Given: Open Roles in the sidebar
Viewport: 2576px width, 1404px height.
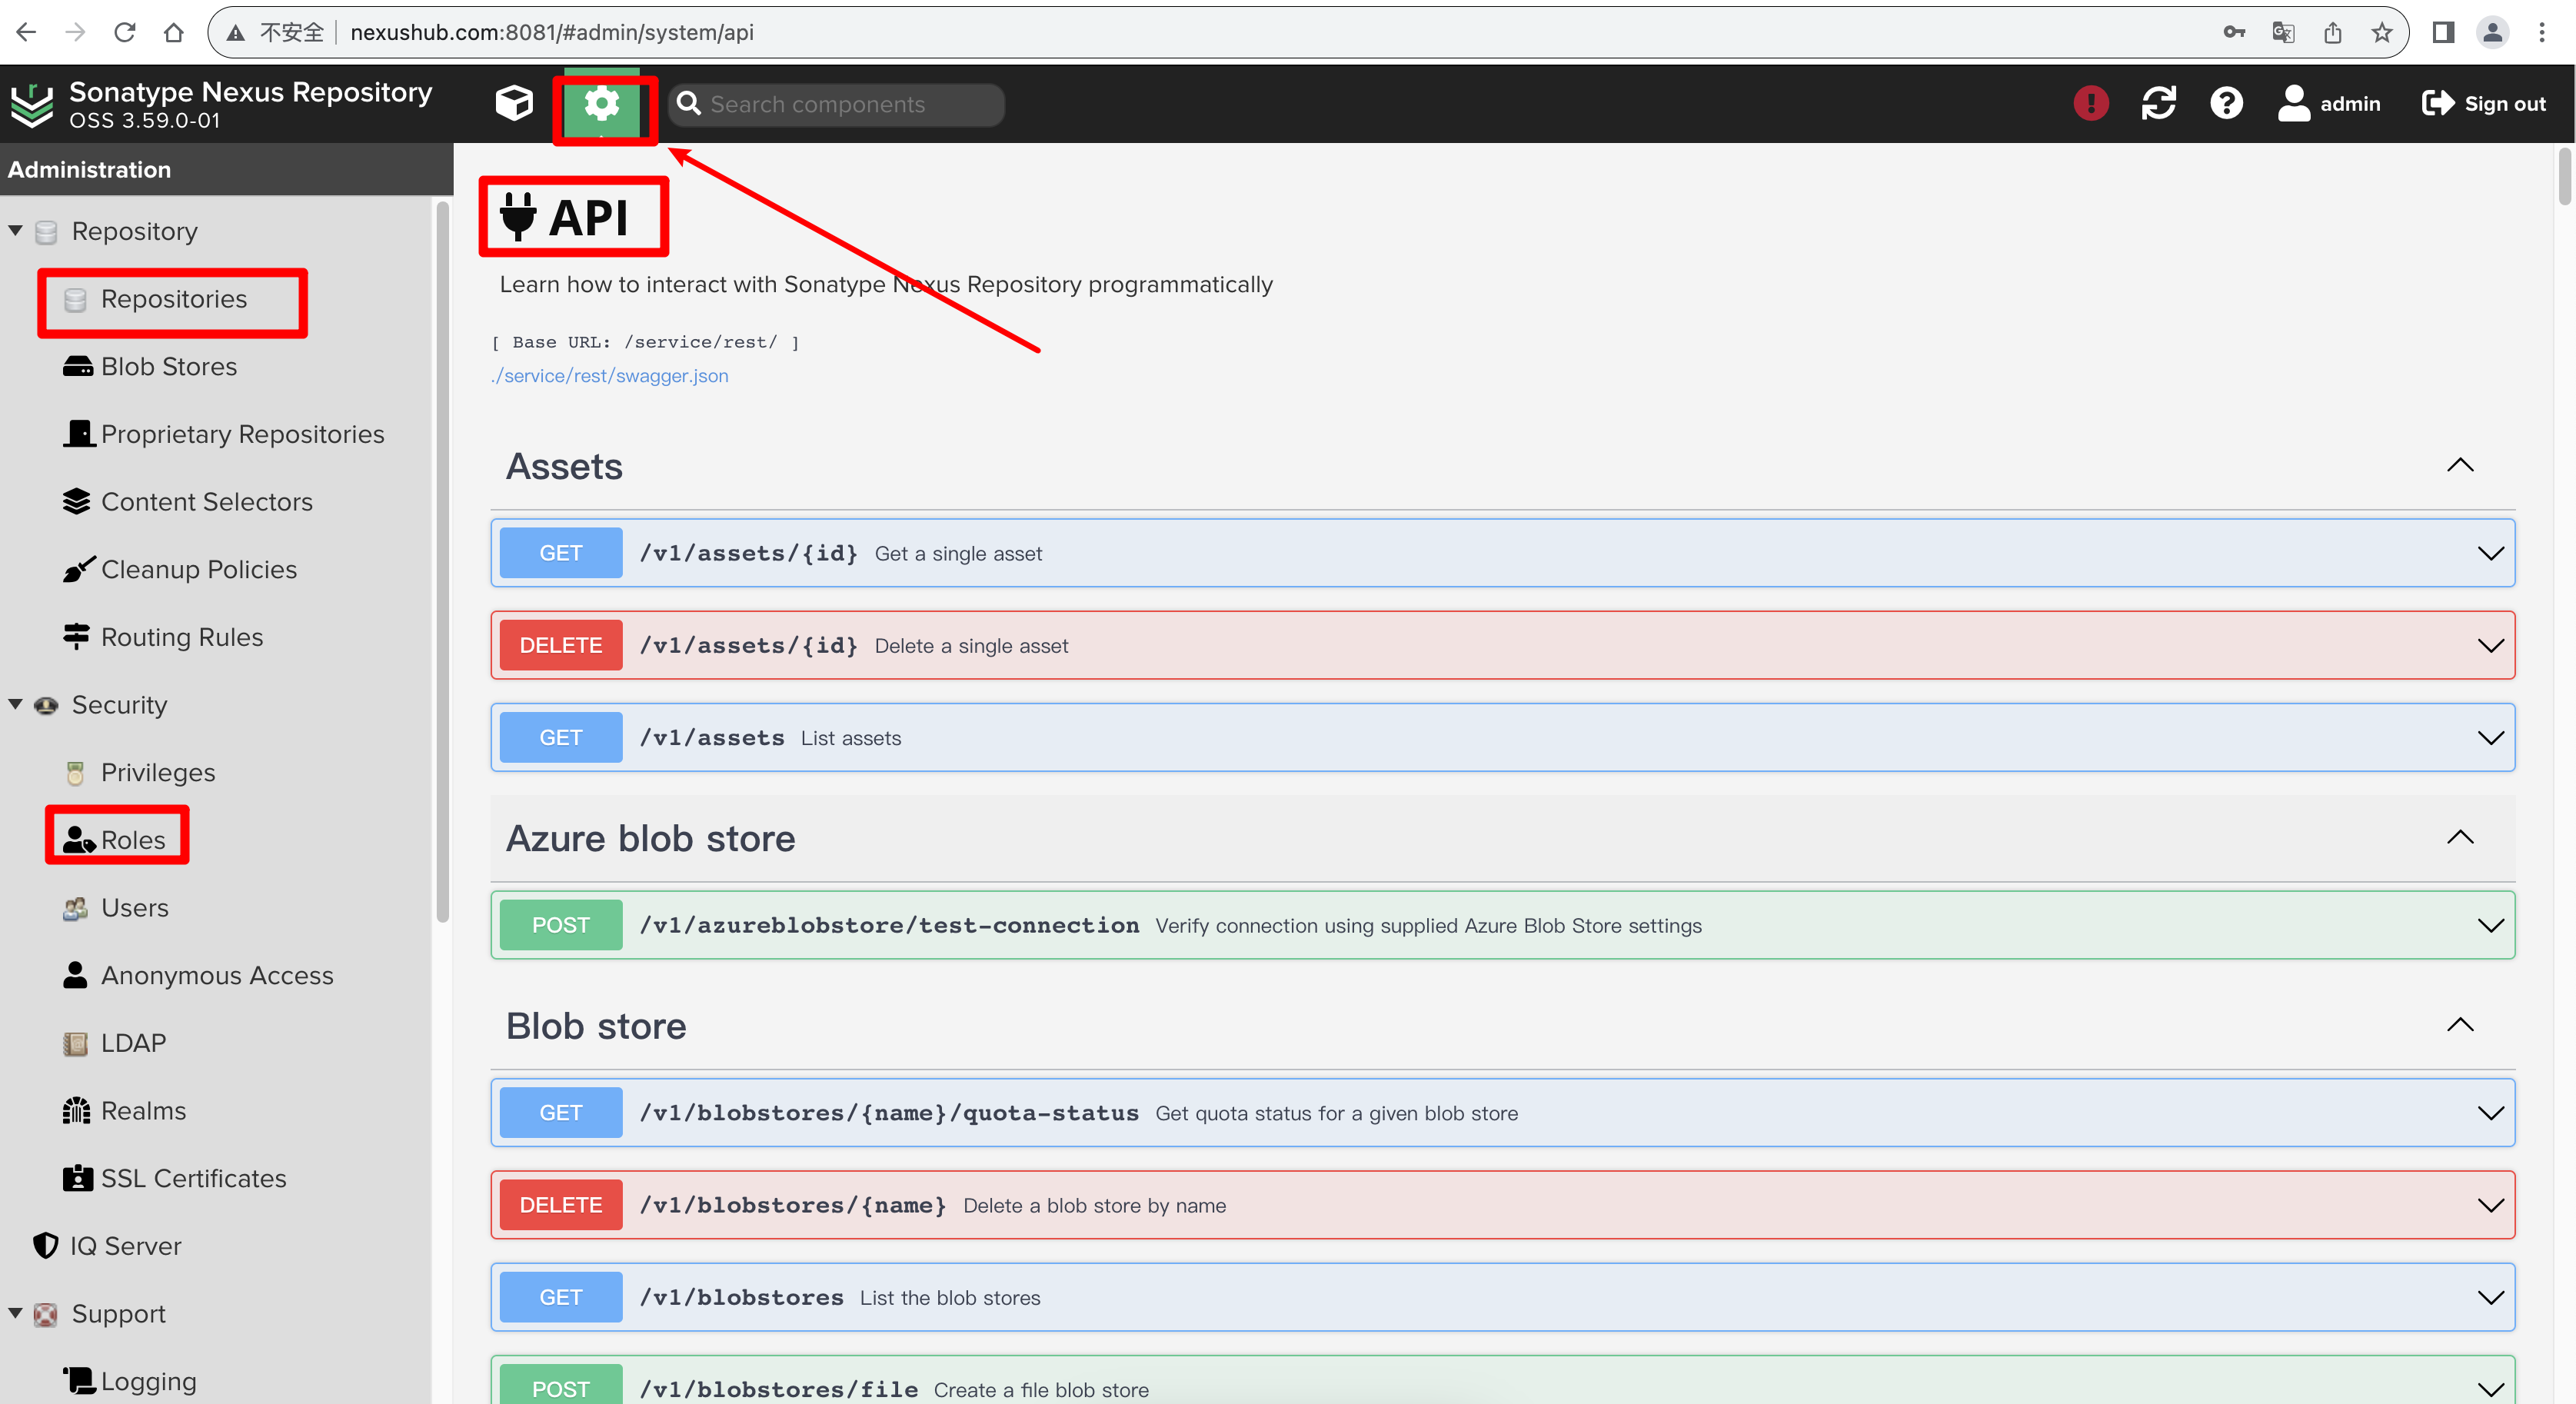Looking at the screenshot, I should pyautogui.click(x=115, y=840).
